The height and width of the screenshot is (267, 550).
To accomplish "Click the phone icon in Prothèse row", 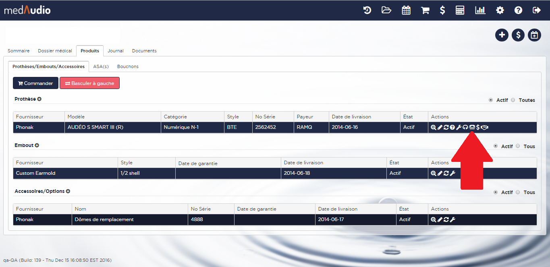I will pos(471,127).
